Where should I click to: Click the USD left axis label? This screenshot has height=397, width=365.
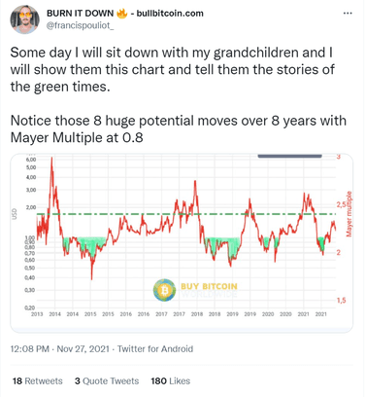point(15,214)
